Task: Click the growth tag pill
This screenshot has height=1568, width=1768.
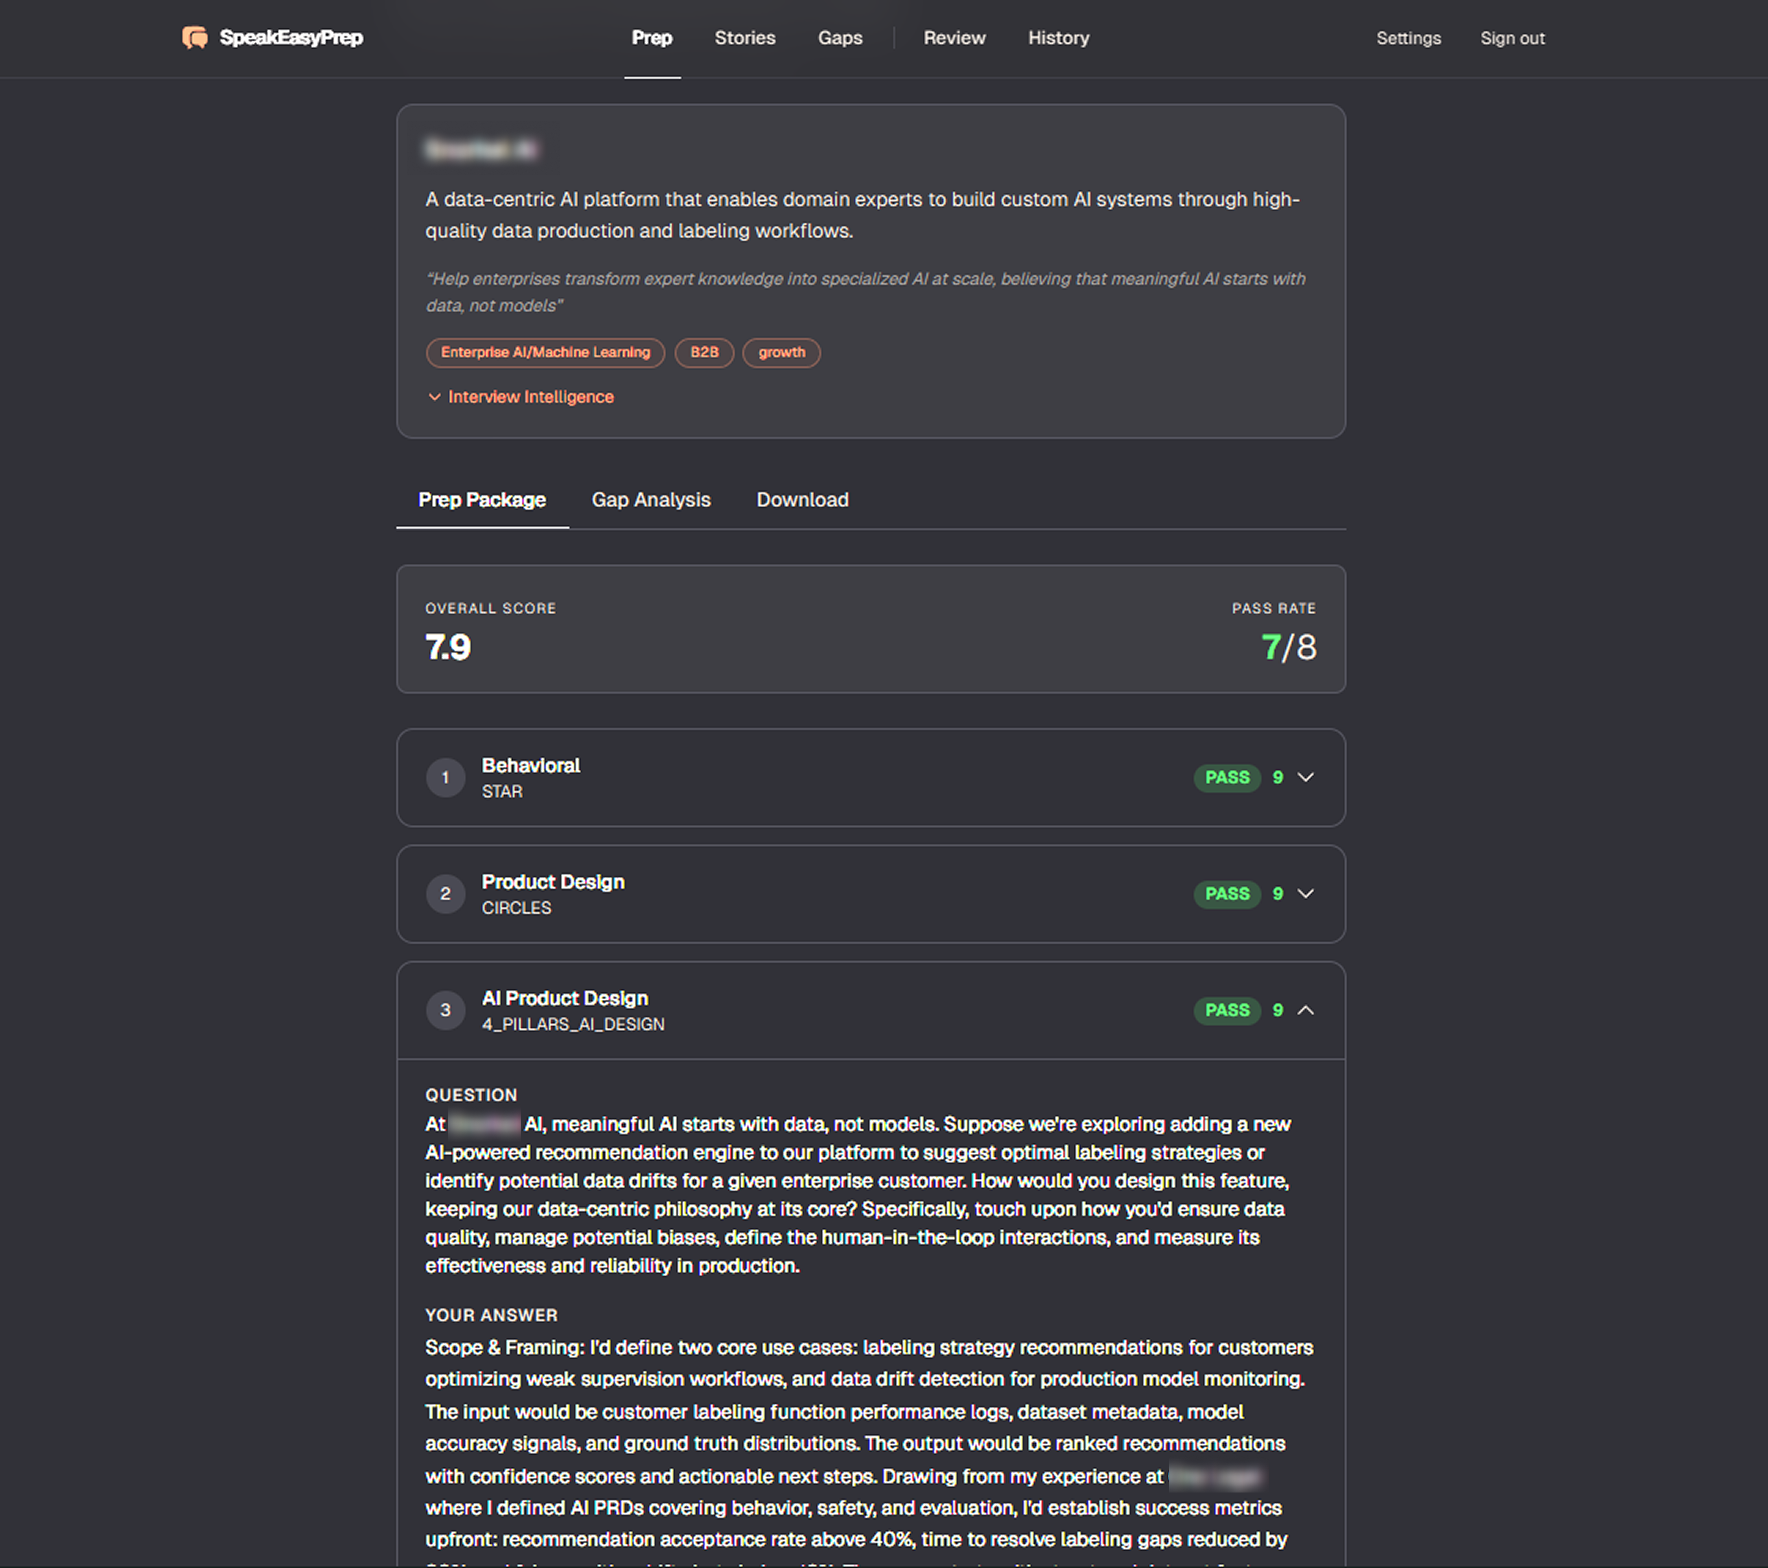Action: (x=781, y=352)
